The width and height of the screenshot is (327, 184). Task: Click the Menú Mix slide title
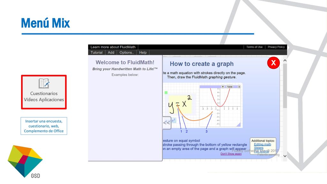point(45,23)
